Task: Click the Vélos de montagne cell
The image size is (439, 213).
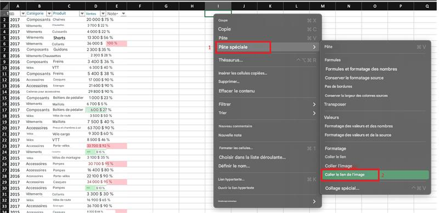Action: pyautogui.click(x=66, y=158)
